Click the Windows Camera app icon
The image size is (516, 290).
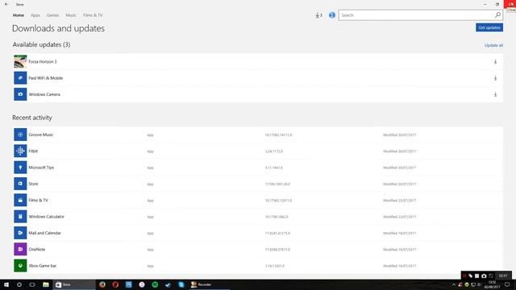[x=20, y=94]
